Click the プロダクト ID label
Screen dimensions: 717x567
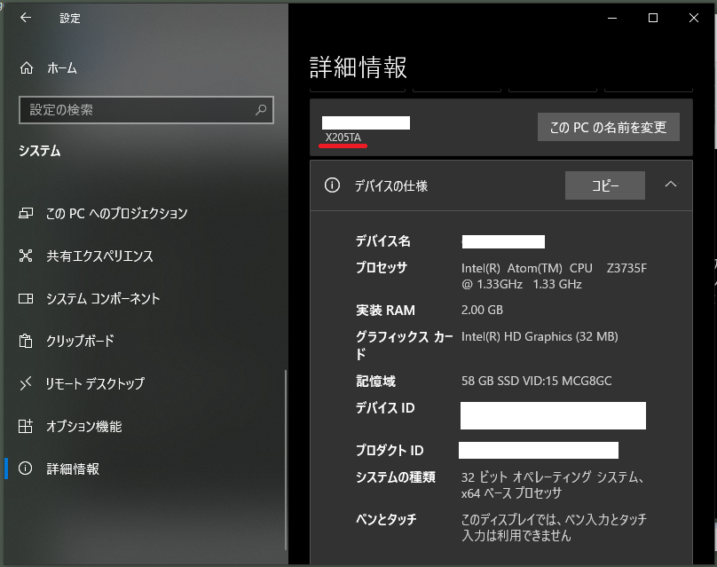coord(390,451)
